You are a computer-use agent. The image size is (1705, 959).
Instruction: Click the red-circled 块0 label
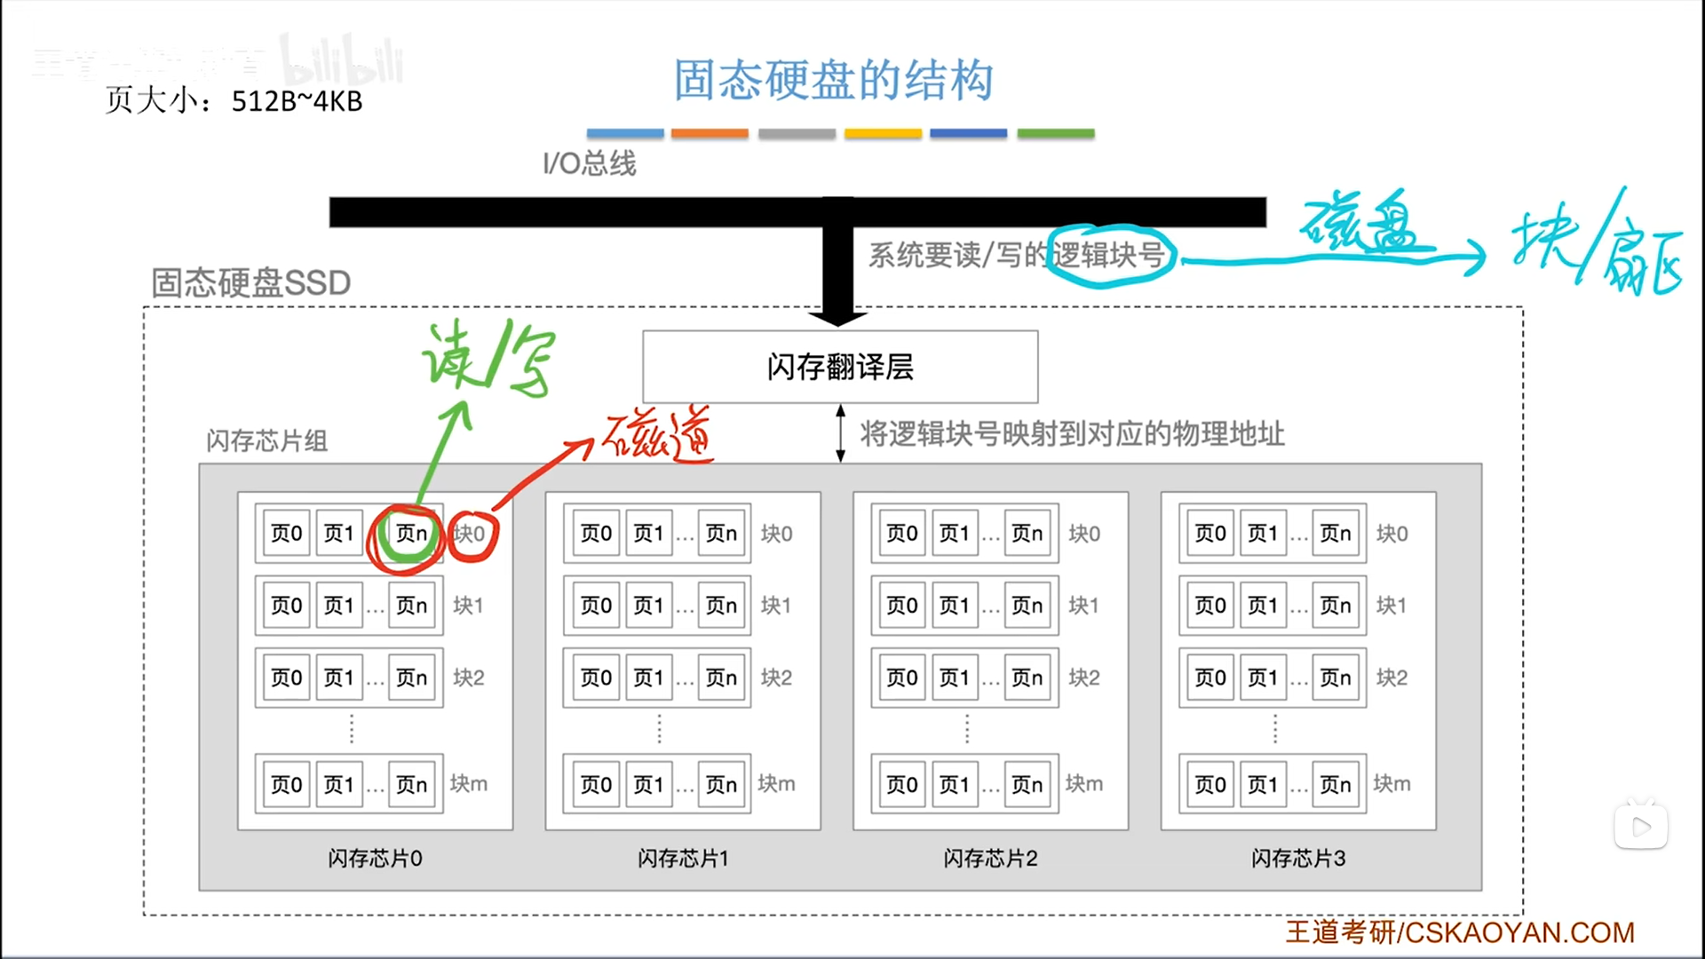(471, 534)
